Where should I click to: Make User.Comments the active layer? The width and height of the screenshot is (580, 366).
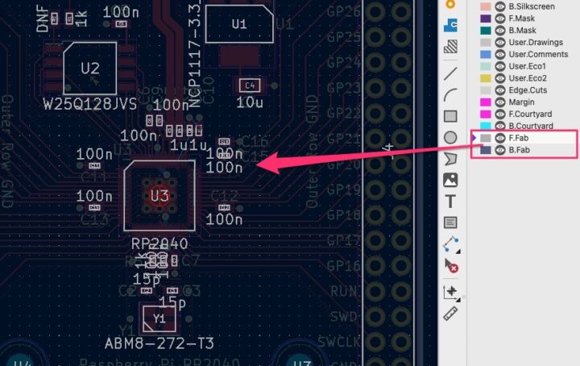(534, 54)
